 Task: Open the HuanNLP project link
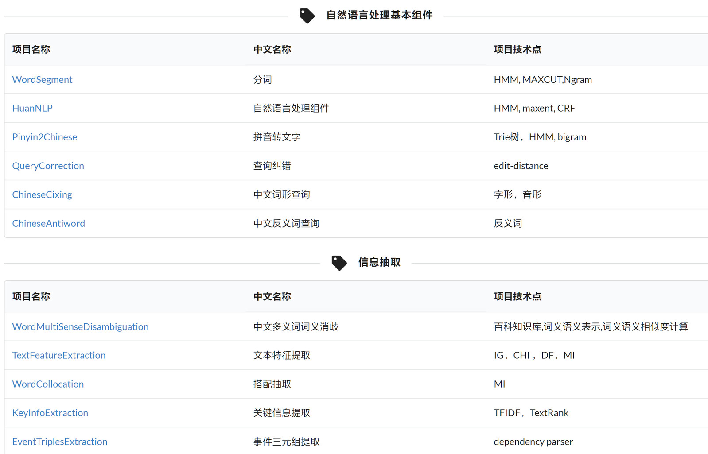point(32,109)
